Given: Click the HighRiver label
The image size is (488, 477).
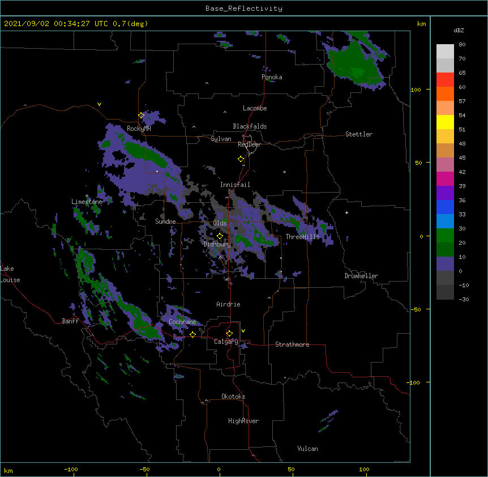Looking at the screenshot, I should [243, 421].
